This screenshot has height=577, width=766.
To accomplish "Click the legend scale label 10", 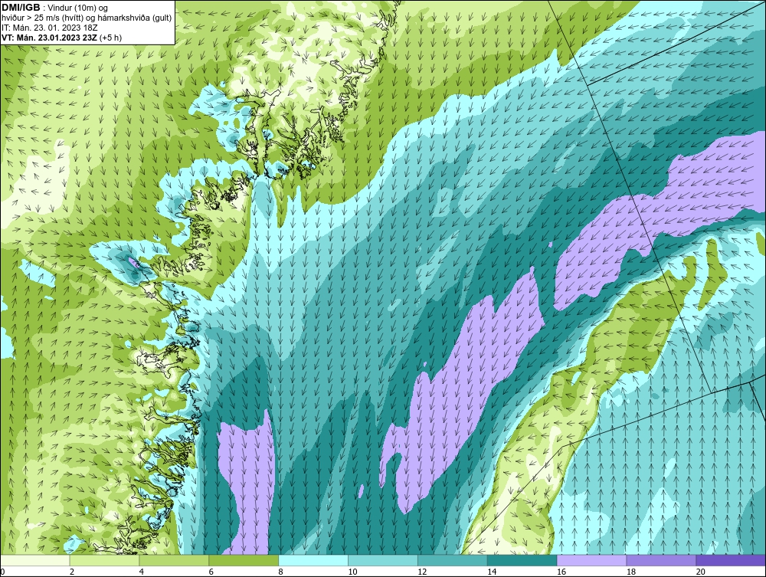I will pos(352,572).
